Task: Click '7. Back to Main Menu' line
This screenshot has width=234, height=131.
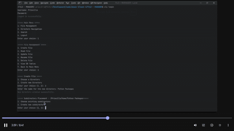Action: click(x=28, y=67)
